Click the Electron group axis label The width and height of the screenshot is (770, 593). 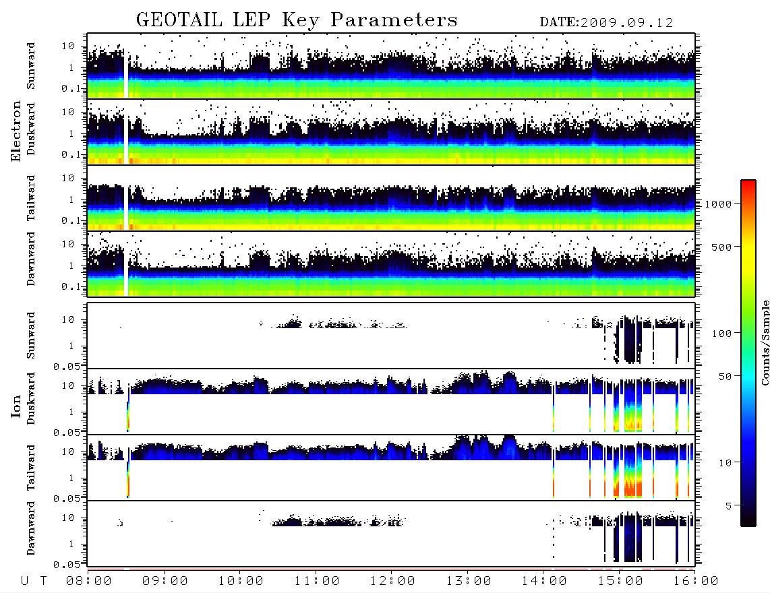click(16, 131)
